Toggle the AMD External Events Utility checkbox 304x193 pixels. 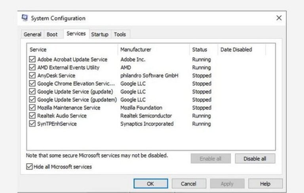pyautogui.click(x=32, y=68)
